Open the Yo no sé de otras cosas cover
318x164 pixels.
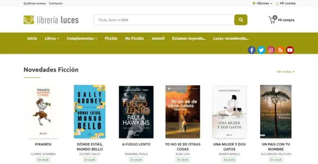coord(183,111)
